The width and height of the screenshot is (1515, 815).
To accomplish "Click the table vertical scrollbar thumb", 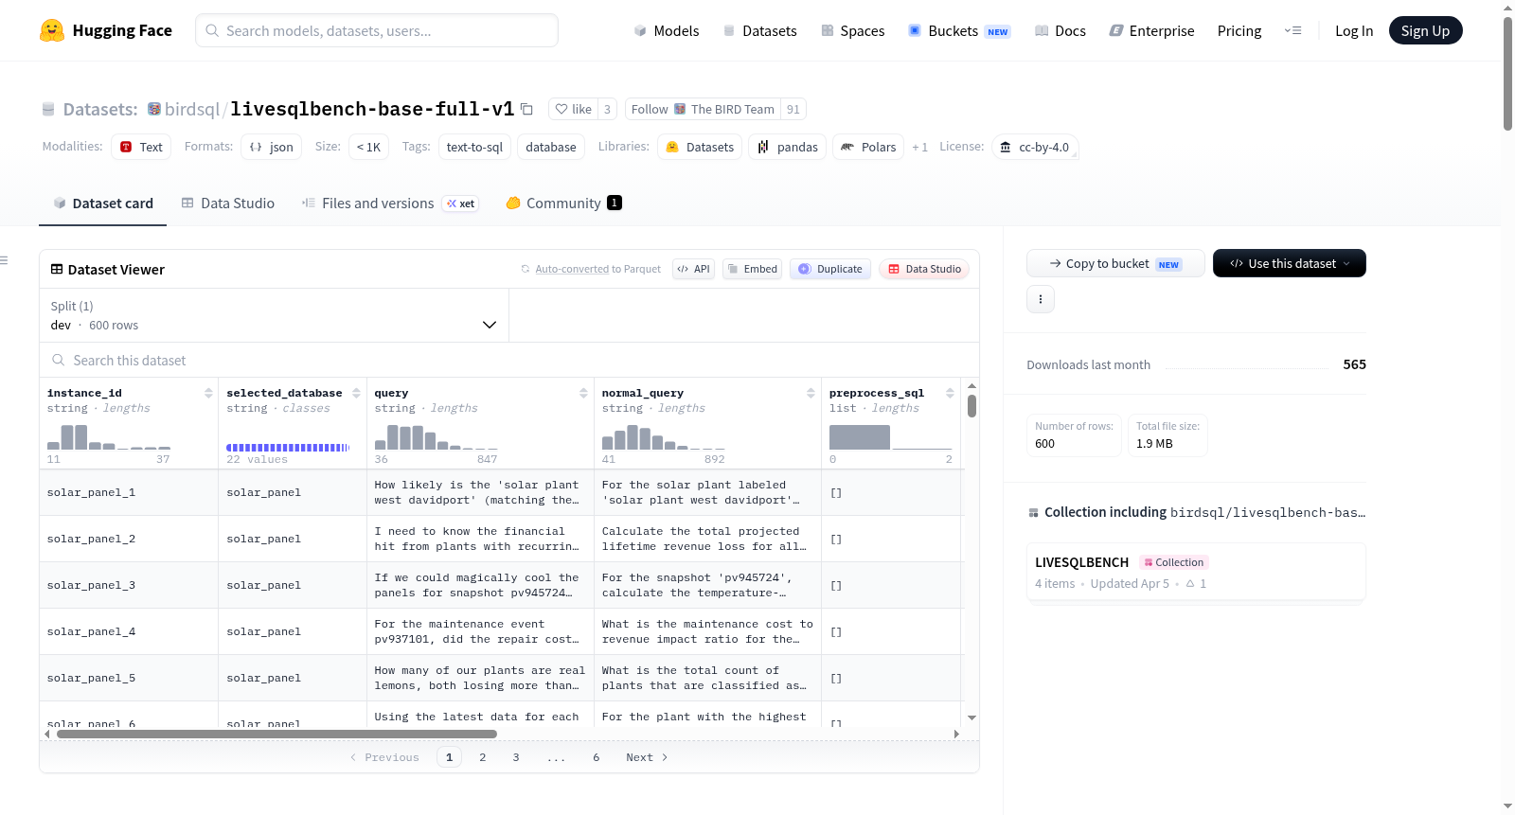I will click(971, 406).
